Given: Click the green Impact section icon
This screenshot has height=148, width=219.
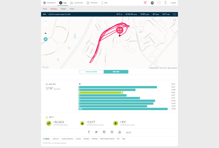Looking at the screenshot, I should point(47,117).
